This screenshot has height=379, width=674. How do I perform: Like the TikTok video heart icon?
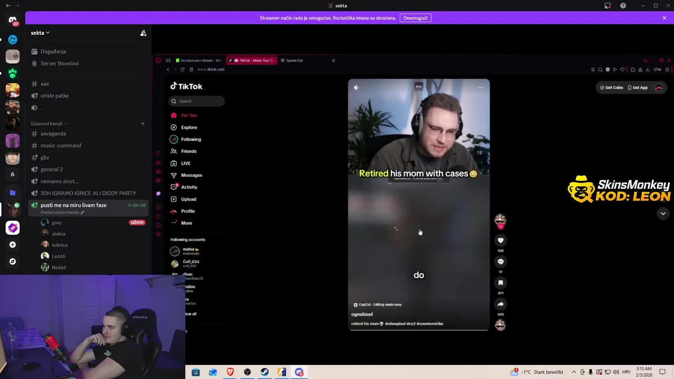click(x=501, y=241)
